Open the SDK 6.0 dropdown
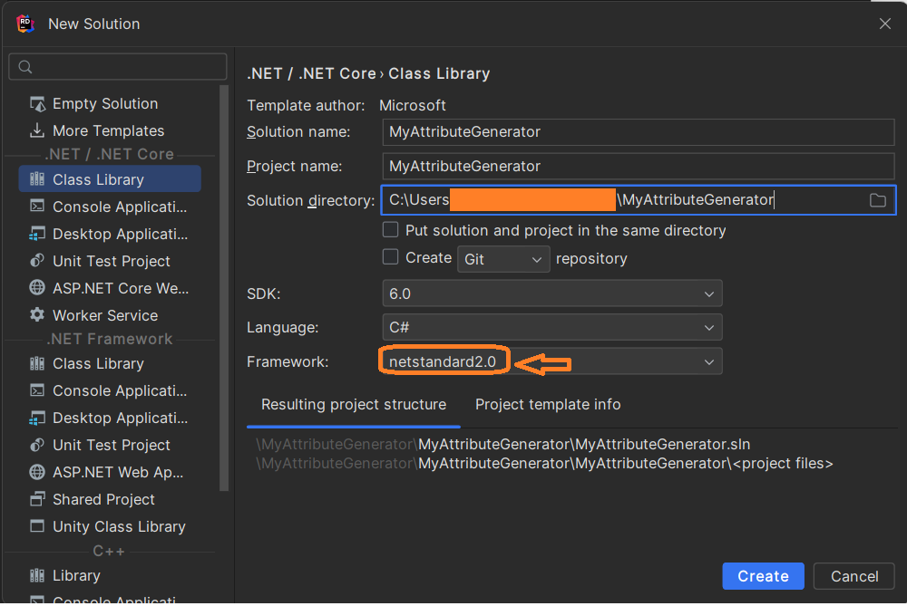907x606 pixels. [551, 294]
